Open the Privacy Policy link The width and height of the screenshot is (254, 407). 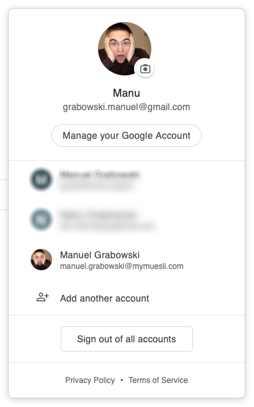(90, 380)
